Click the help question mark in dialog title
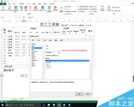Image resolution: width=134 pixels, height=107 pixels. 85,36
